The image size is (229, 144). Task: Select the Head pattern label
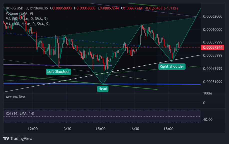click(x=103, y=89)
